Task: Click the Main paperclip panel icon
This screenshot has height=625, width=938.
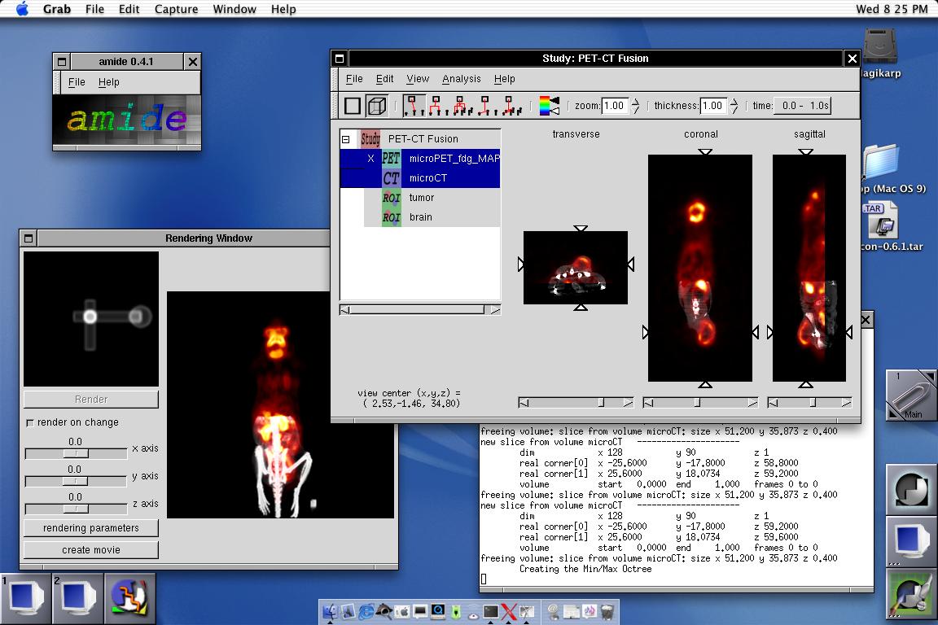Action: 910,396
